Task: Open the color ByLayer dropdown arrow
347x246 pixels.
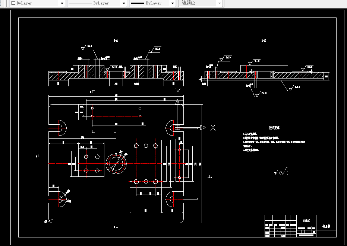Action: (62, 3)
